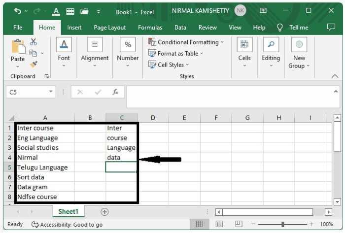Click the Tell me lightbulb icon
Image resolution: width=345 pixels, height=233 pixels.
(280, 28)
